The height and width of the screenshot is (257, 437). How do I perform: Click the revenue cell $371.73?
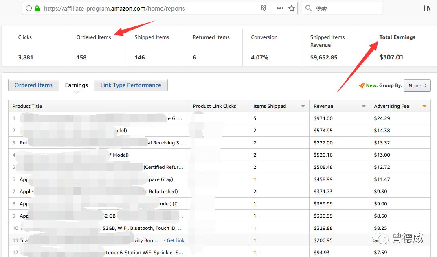pyautogui.click(x=323, y=192)
